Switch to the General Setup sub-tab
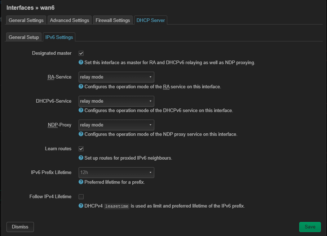 [x=23, y=37]
